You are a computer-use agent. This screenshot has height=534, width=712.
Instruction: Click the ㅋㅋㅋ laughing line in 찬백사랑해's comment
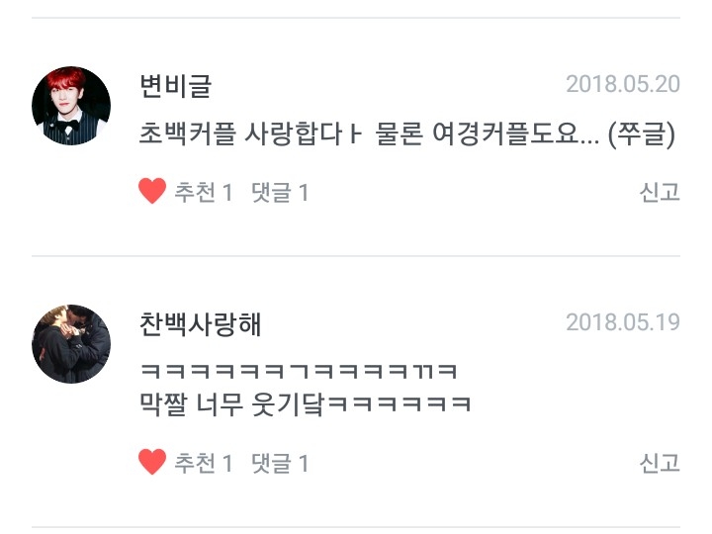(298, 371)
